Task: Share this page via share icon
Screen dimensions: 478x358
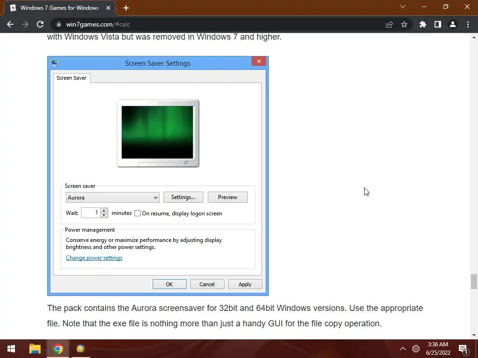Action: 389,24
